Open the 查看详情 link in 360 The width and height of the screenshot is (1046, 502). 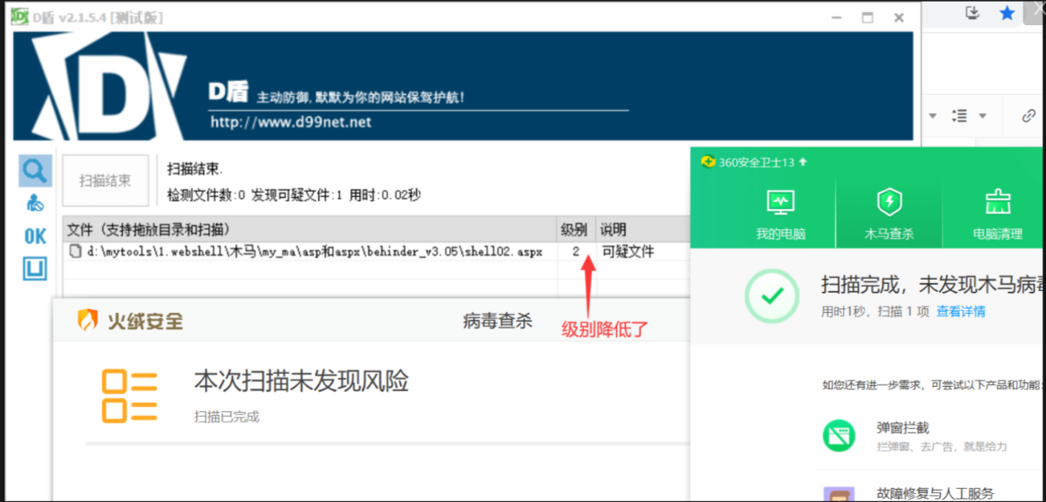click(x=961, y=311)
